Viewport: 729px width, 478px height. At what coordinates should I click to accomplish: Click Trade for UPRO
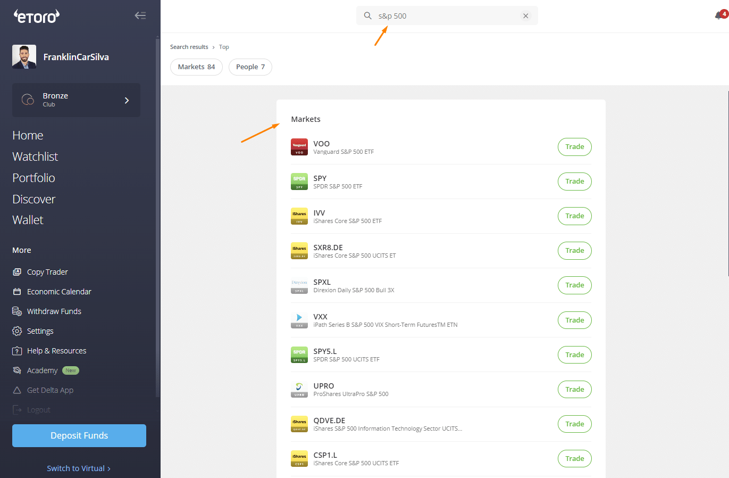coord(575,390)
